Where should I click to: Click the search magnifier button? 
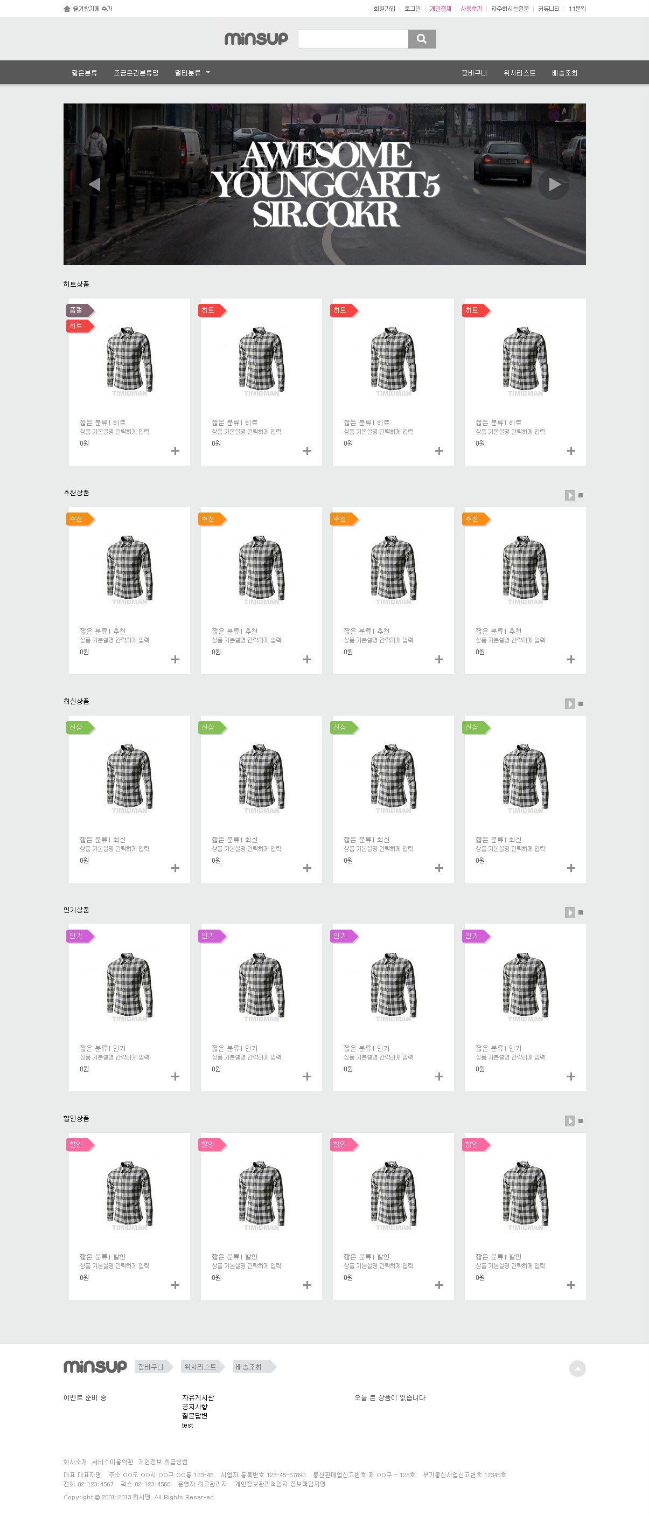pos(421,39)
